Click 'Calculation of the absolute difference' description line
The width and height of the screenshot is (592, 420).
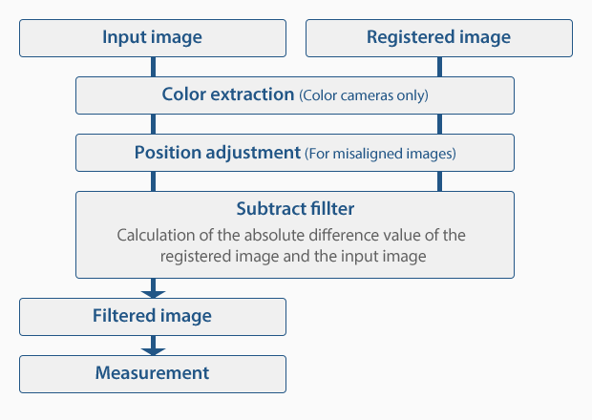coord(290,235)
